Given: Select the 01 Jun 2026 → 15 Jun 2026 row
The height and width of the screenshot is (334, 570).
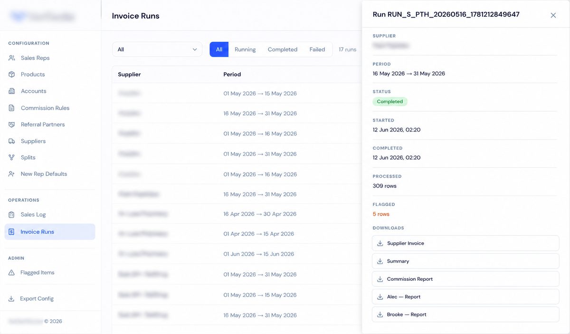Looking at the screenshot, I should point(237,254).
